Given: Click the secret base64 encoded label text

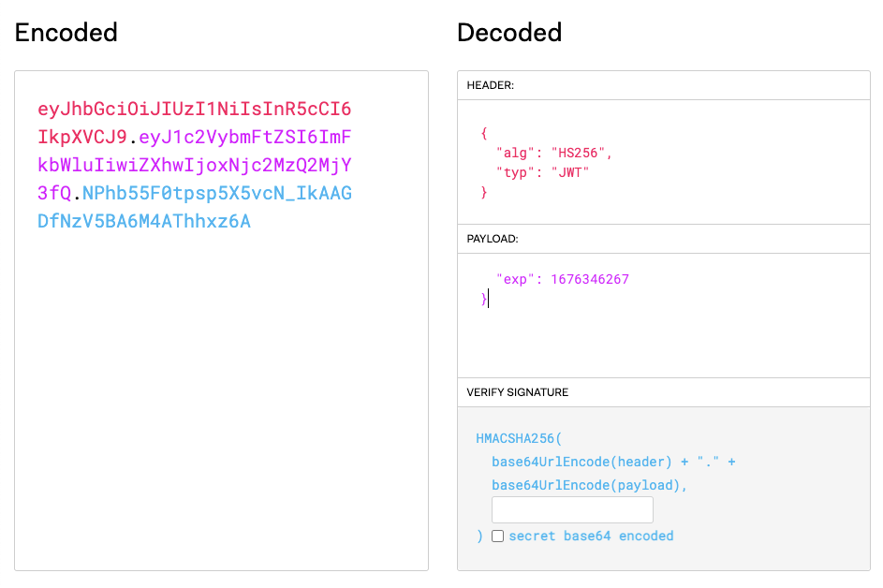Looking at the screenshot, I should point(590,536).
